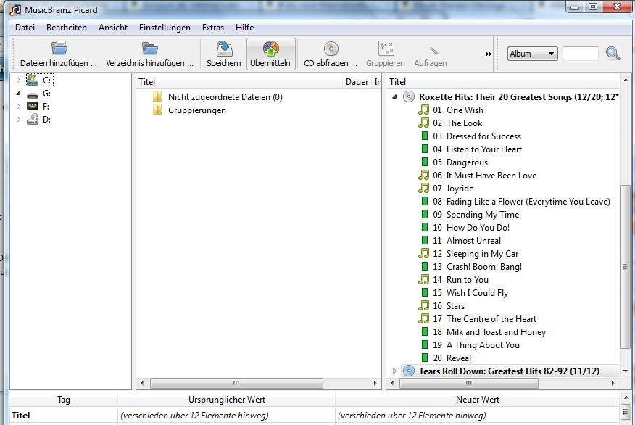Expand the F: drive tree node

(18, 106)
